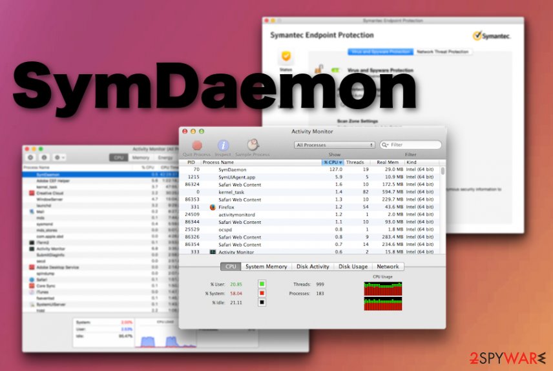Open the gear action dropdown in background window
The image size is (553, 371).
pyautogui.click(x=59, y=157)
